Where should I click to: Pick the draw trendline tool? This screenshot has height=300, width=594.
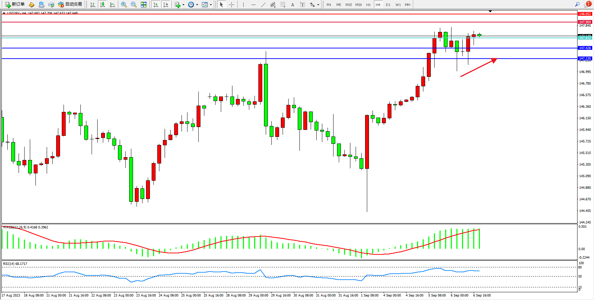tap(263, 5)
